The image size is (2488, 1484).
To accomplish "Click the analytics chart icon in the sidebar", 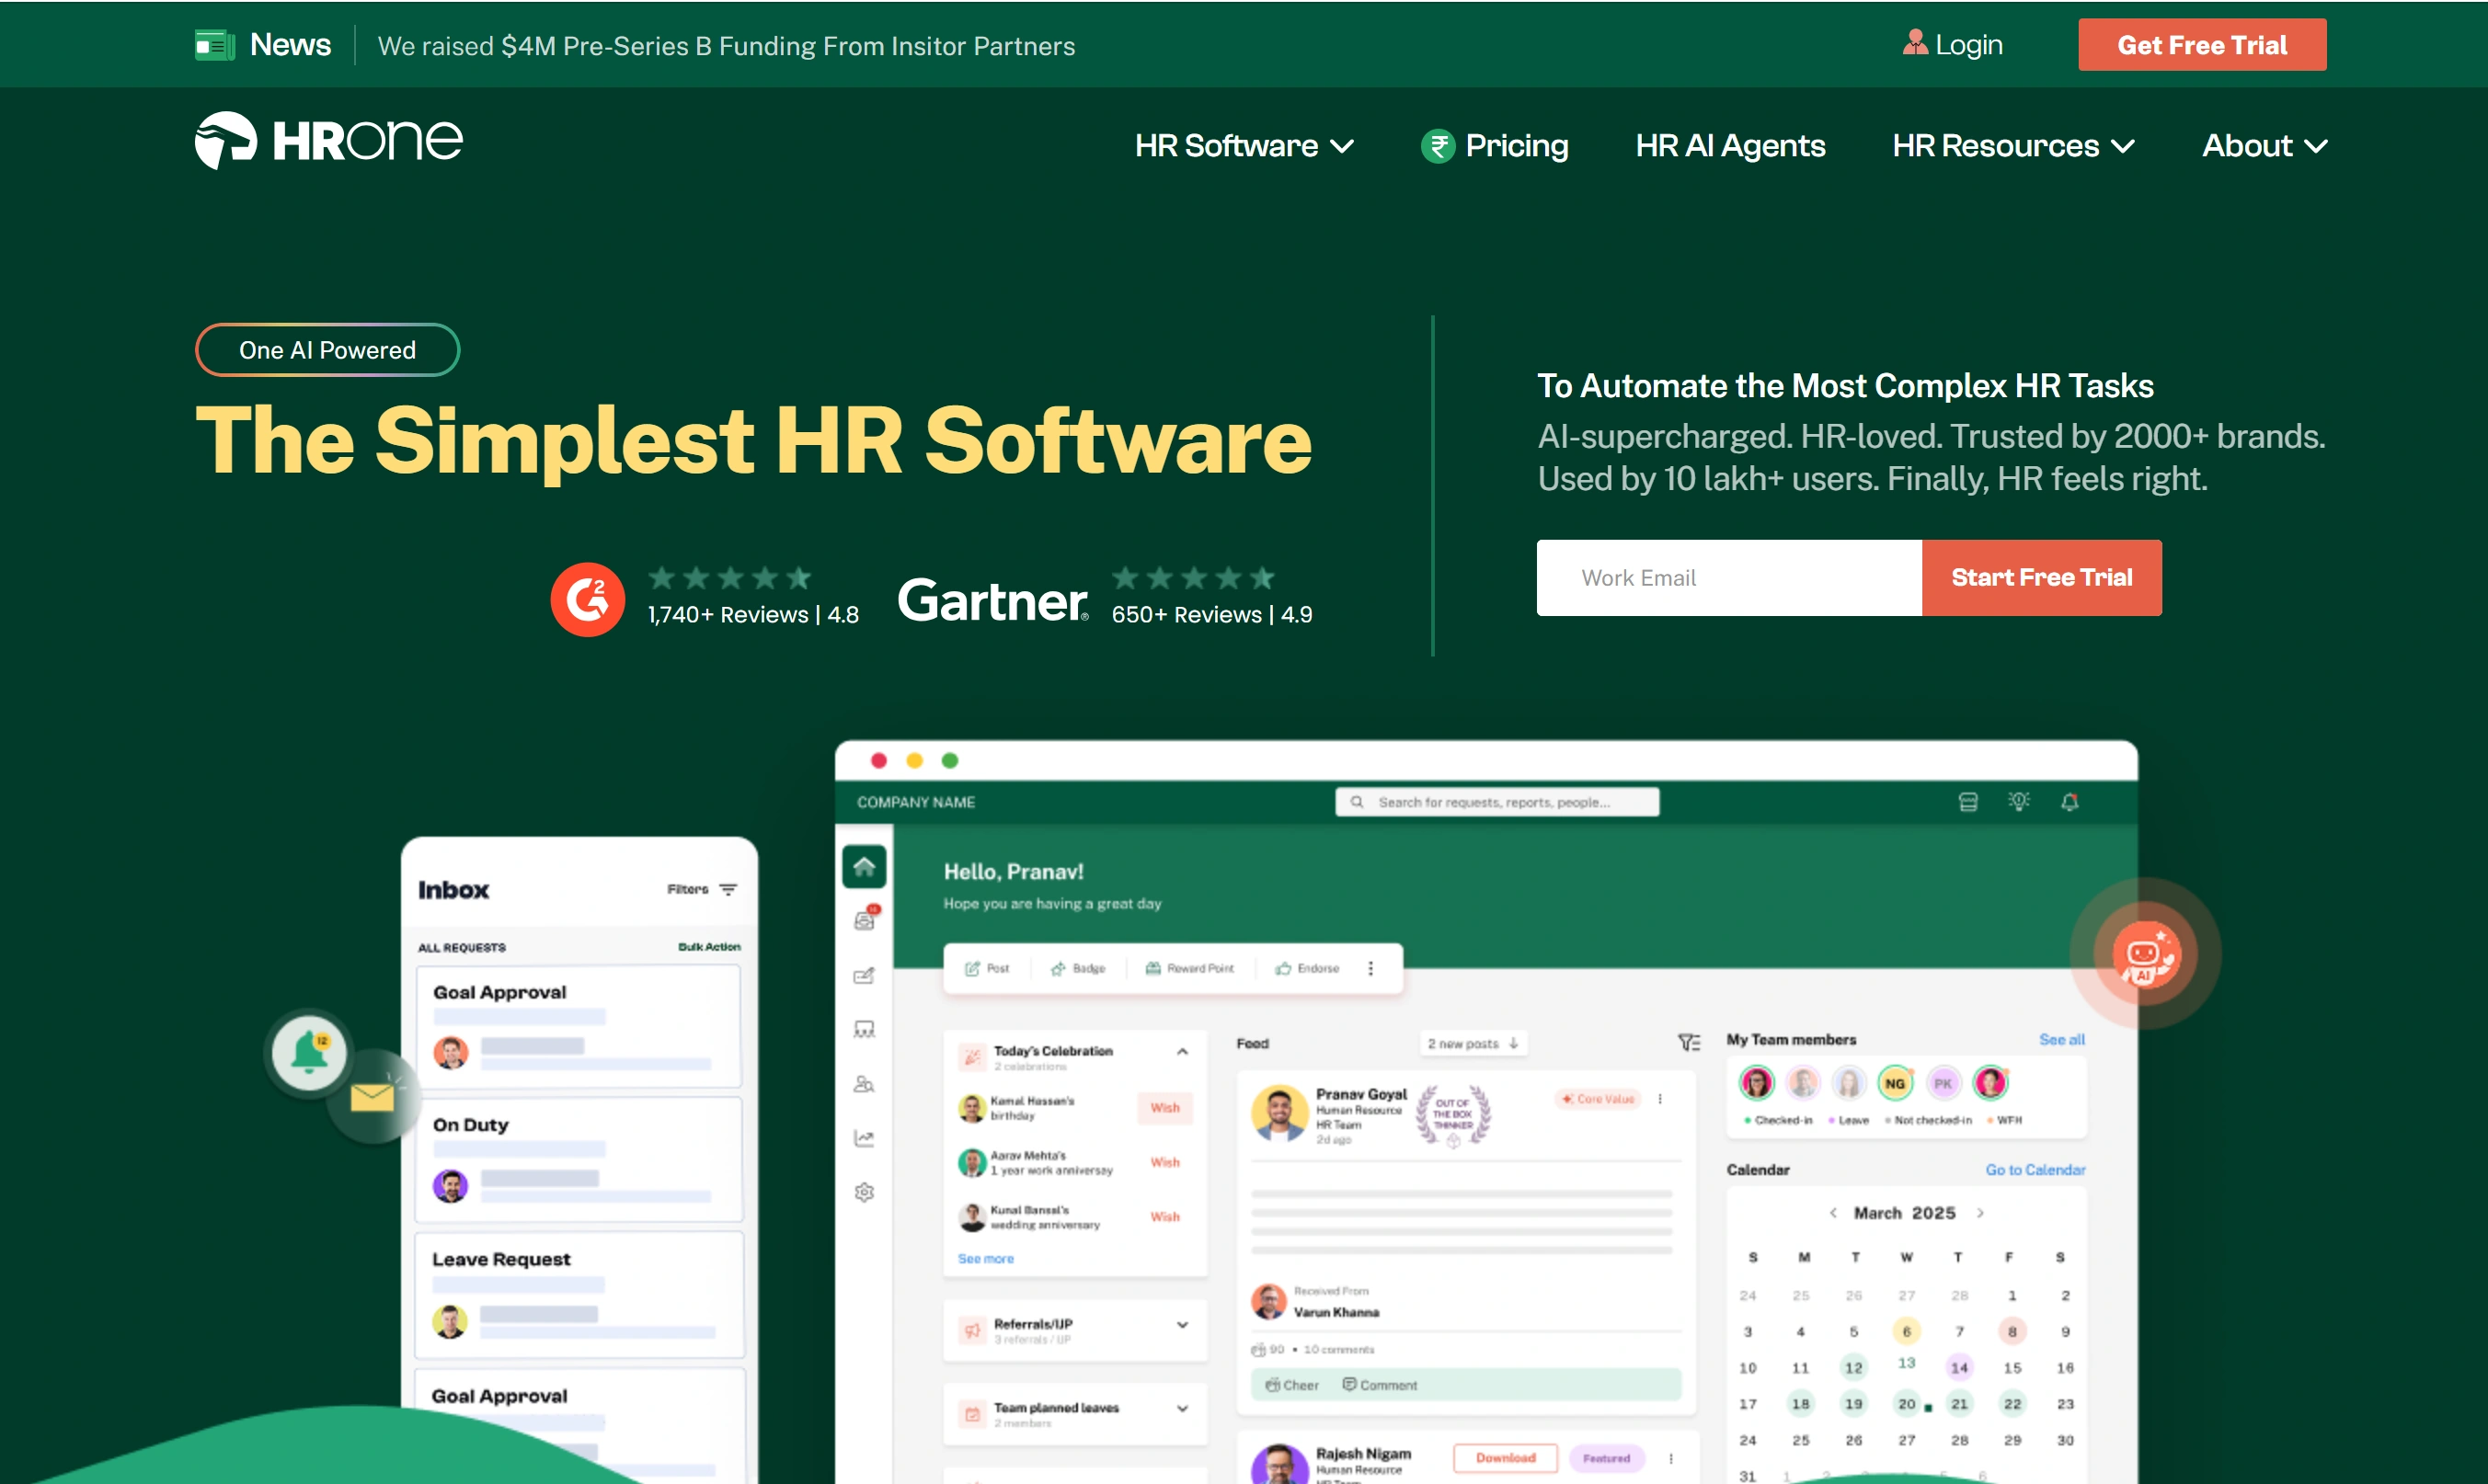I will (864, 1137).
